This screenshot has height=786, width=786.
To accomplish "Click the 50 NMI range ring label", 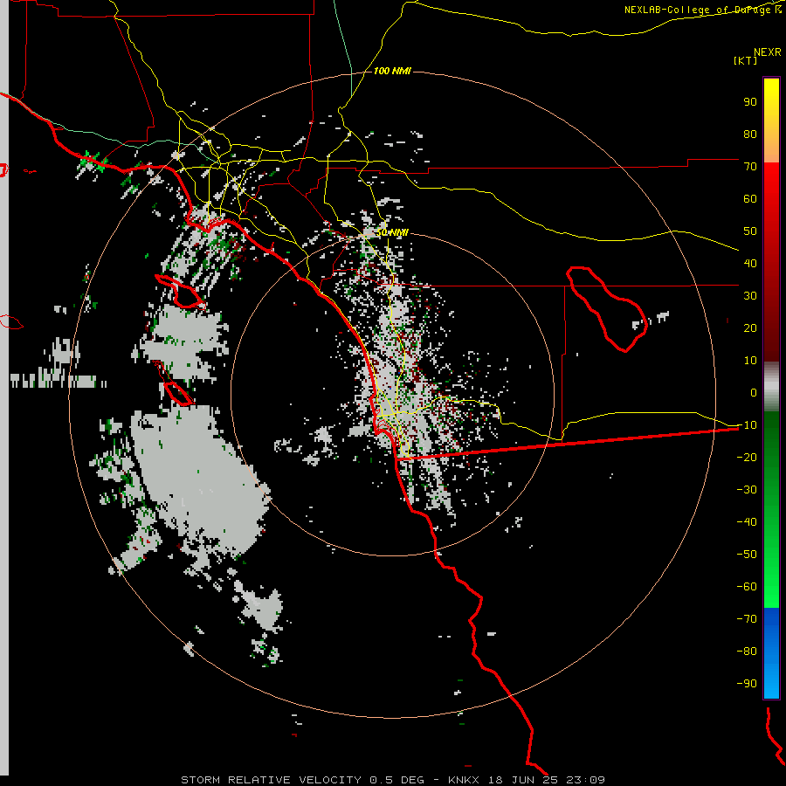I will click(x=392, y=232).
